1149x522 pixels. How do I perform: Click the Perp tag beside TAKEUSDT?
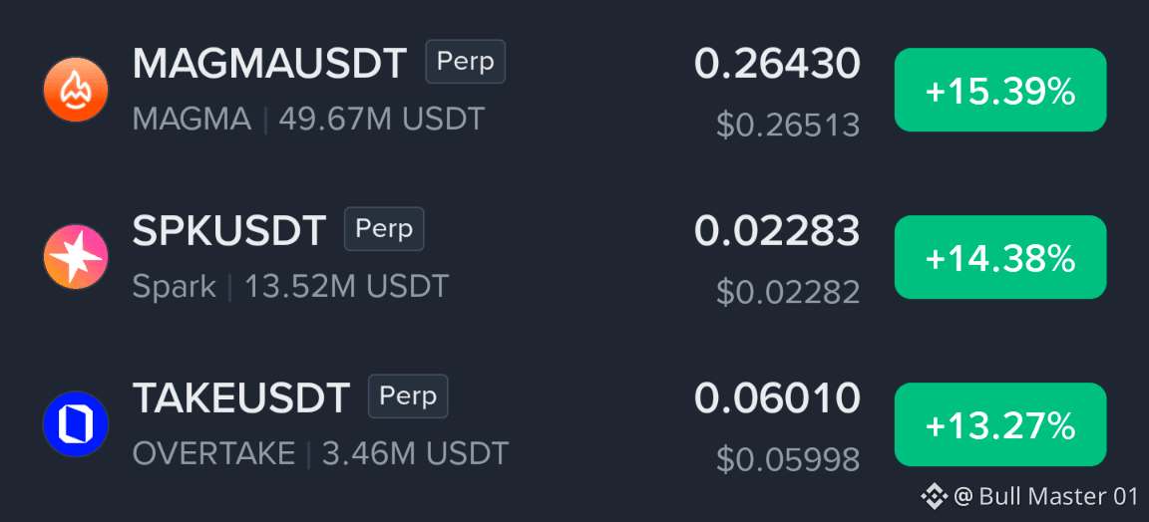point(407,396)
